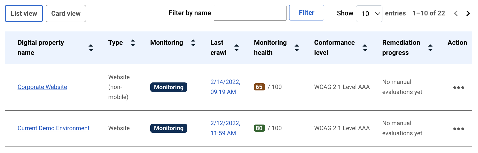
Task: Open the Current Demo Environment link
Action: (53, 128)
